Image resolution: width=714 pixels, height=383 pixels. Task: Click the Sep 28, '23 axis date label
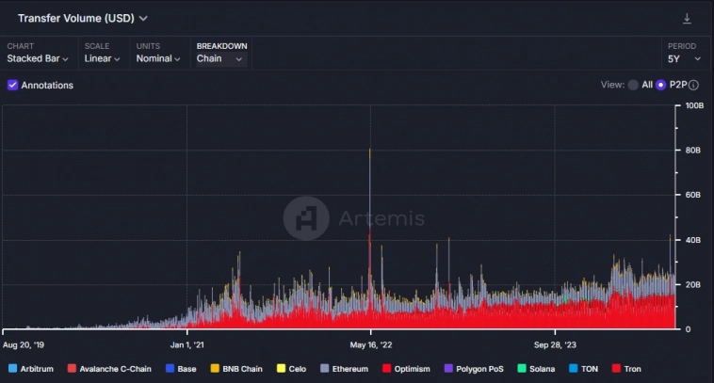pos(555,344)
